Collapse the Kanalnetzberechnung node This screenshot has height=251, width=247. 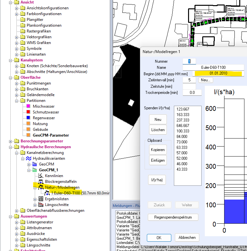pyautogui.click(x=17, y=153)
